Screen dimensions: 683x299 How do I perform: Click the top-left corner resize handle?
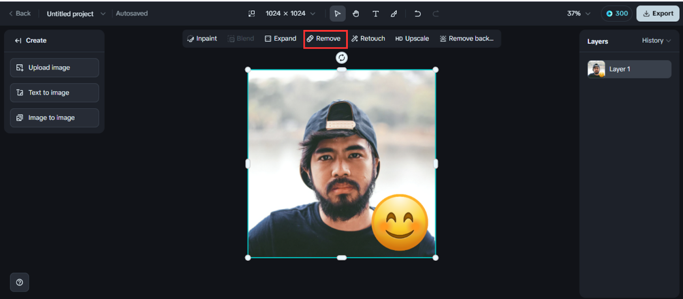click(x=248, y=70)
